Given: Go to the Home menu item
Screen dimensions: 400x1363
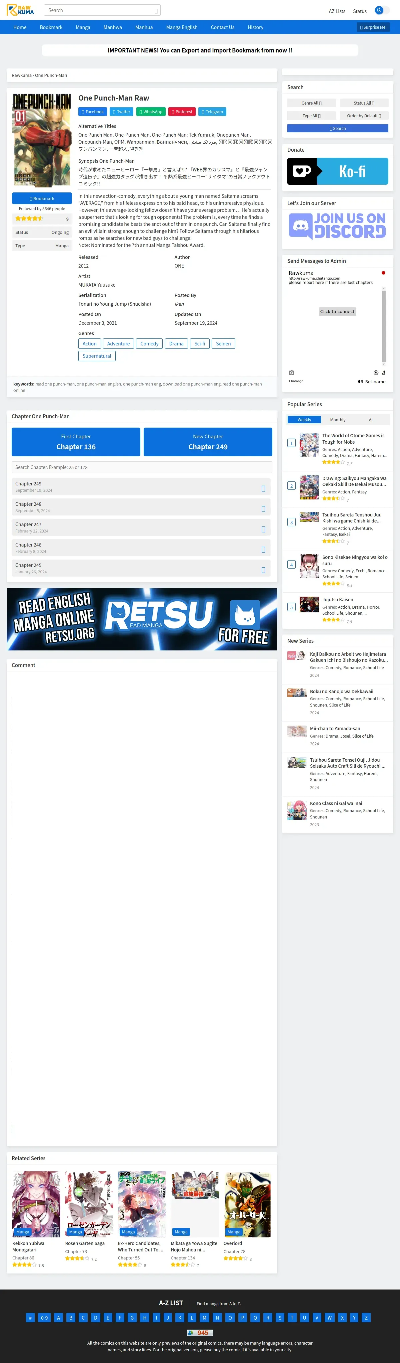Looking at the screenshot, I should coord(20,27).
